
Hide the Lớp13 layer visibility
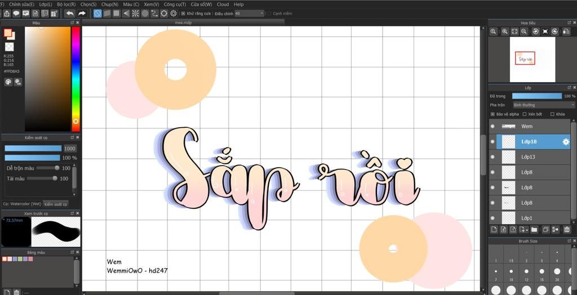(492, 157)
